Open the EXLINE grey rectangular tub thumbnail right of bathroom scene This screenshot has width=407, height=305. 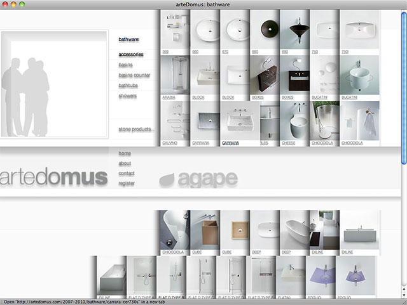click(x=359, y=230)
